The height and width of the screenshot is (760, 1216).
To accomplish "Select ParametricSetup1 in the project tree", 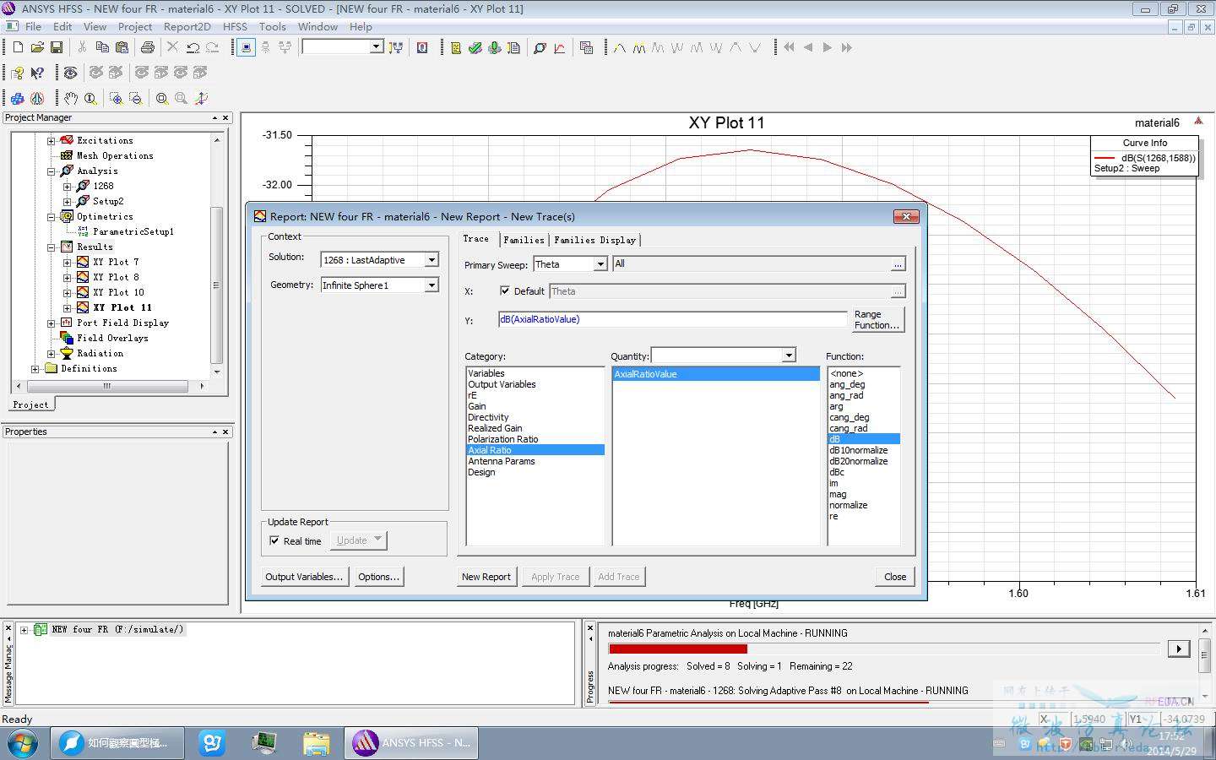I will (x=133, y=231).
